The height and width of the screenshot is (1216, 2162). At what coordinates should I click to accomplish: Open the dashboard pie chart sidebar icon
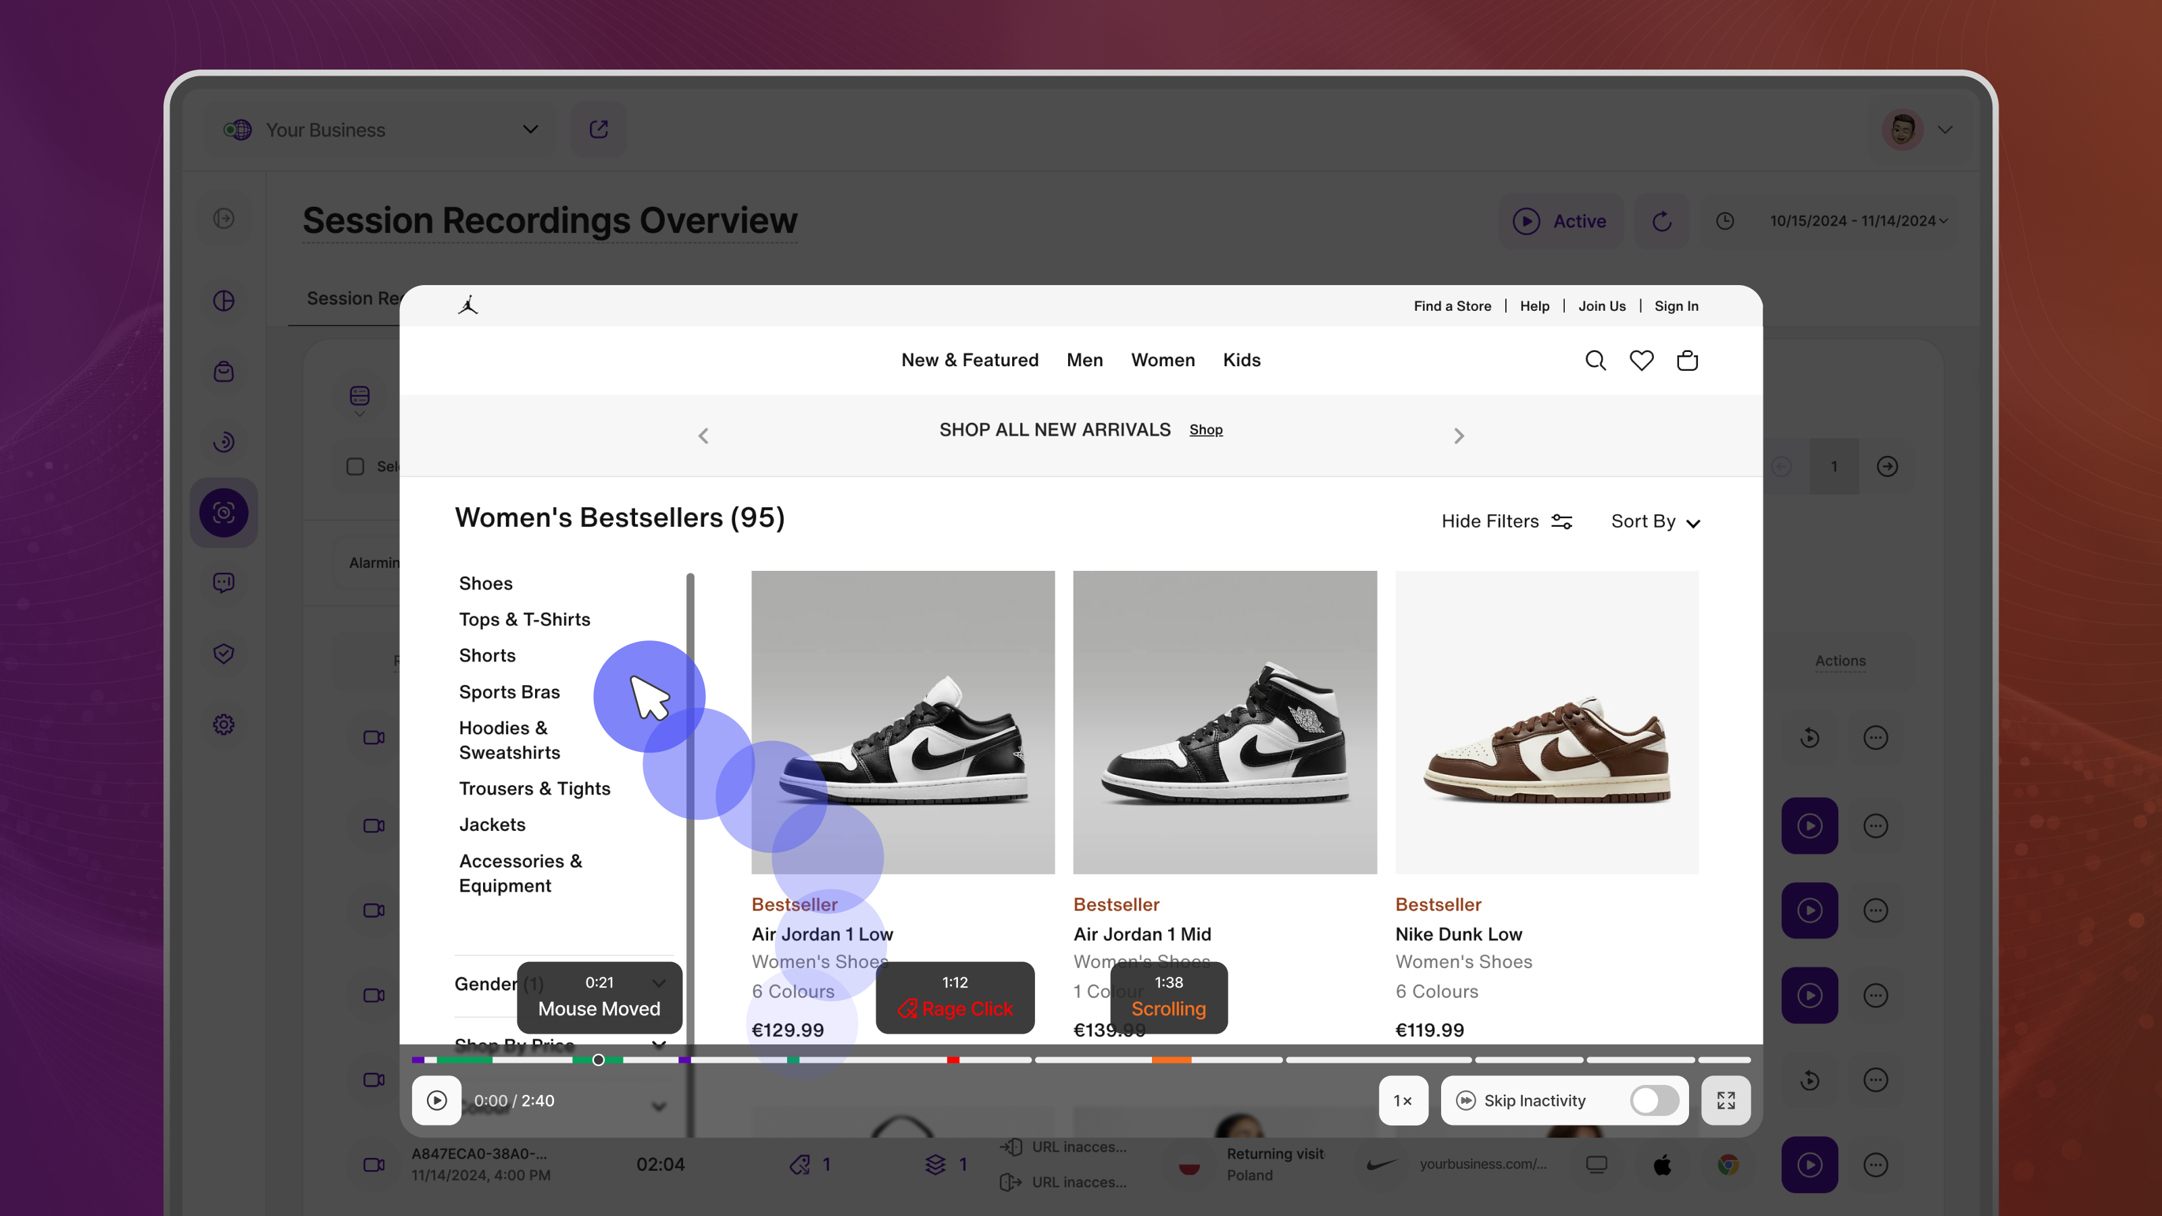(223, 301)
